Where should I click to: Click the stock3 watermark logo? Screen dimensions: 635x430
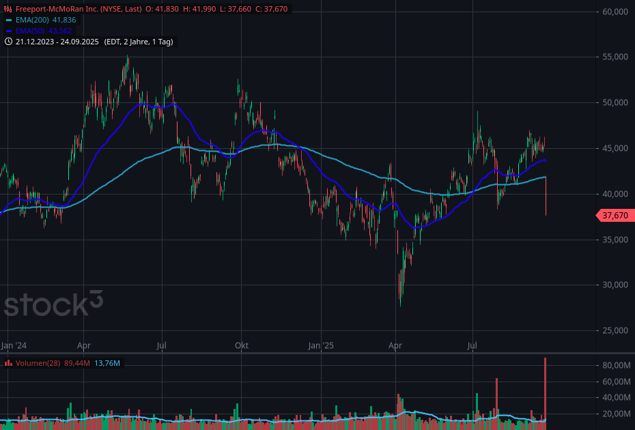click(53, 303)
